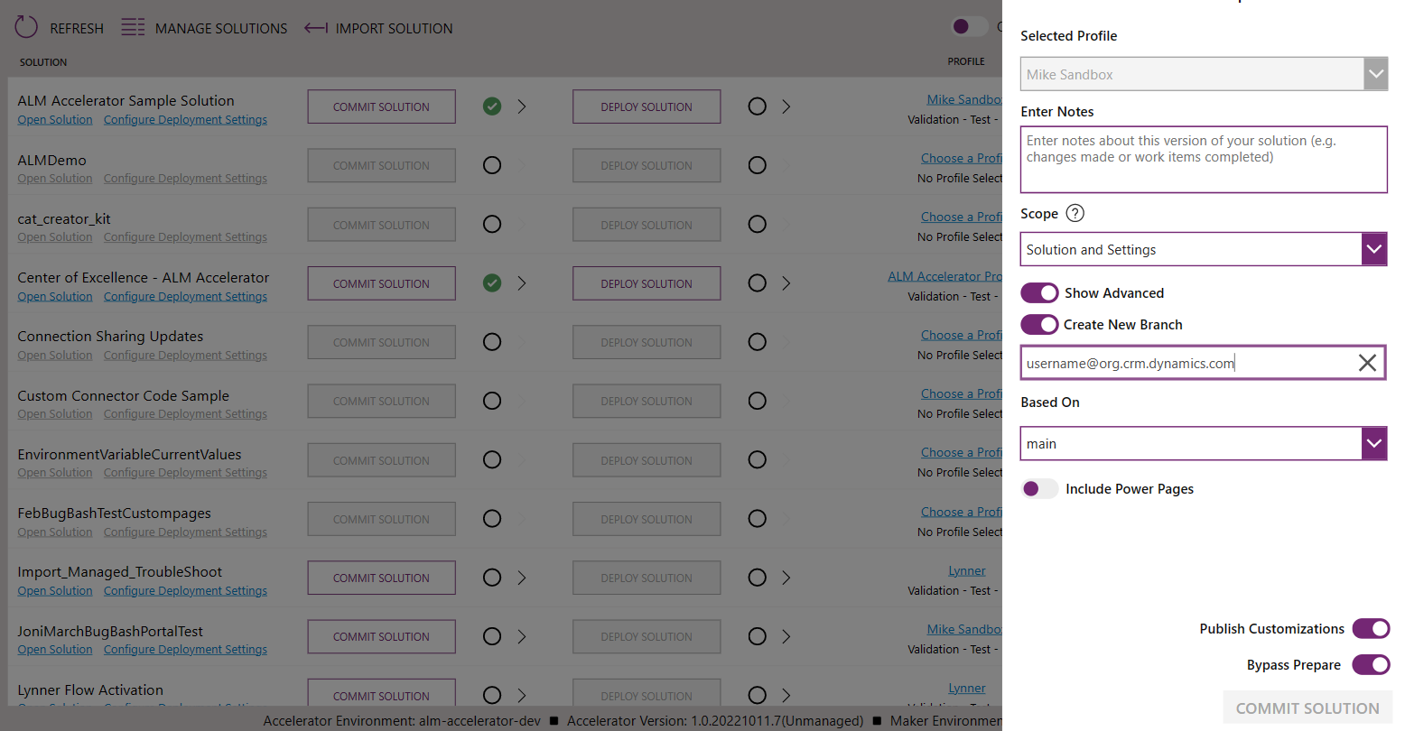The height and width of the screenshot is (731, 1405).
Task: Click the green commit checkmark for ALM Accelerator Sample Solution
Action: [x=491, y=106]
